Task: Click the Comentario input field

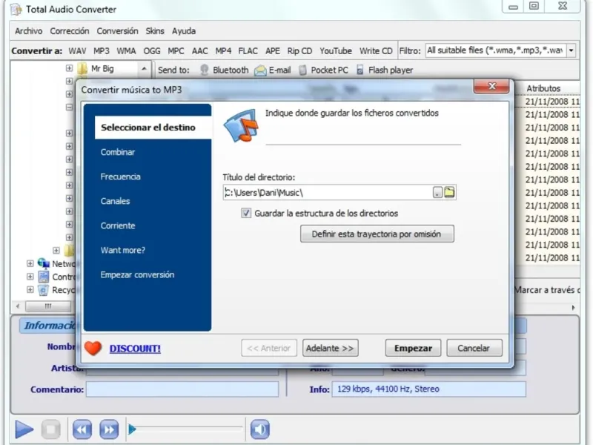Action: click(x=182, y=389)
